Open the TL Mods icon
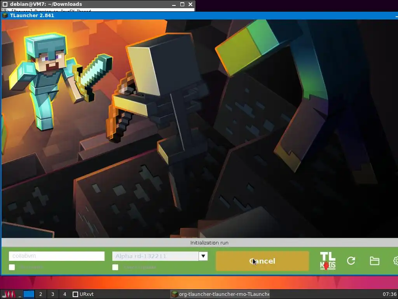 [328, 261]
